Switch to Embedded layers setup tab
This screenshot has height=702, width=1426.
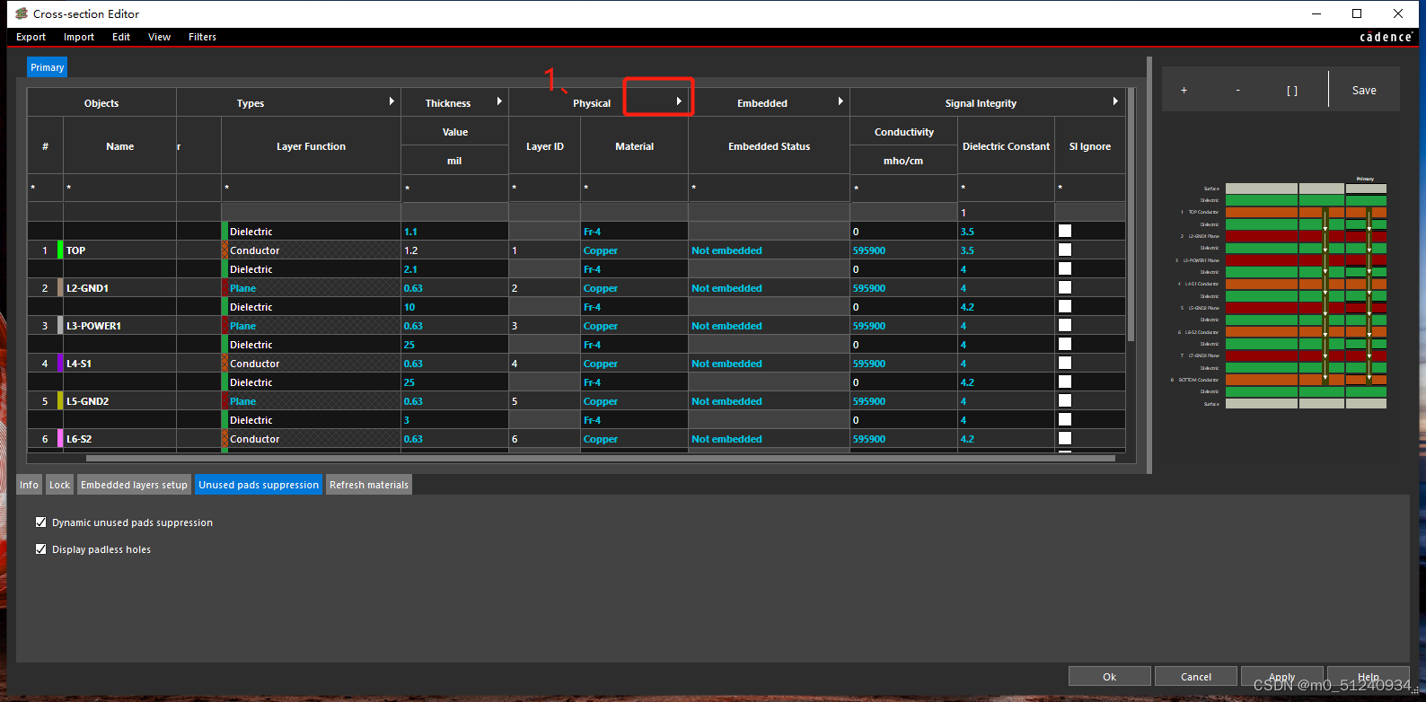[x=134, y=485]
